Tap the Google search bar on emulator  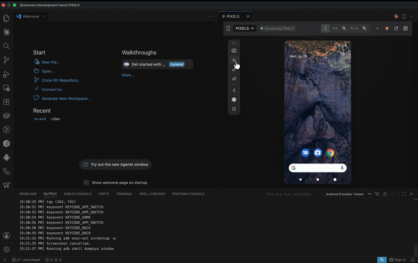coord(318,168)
